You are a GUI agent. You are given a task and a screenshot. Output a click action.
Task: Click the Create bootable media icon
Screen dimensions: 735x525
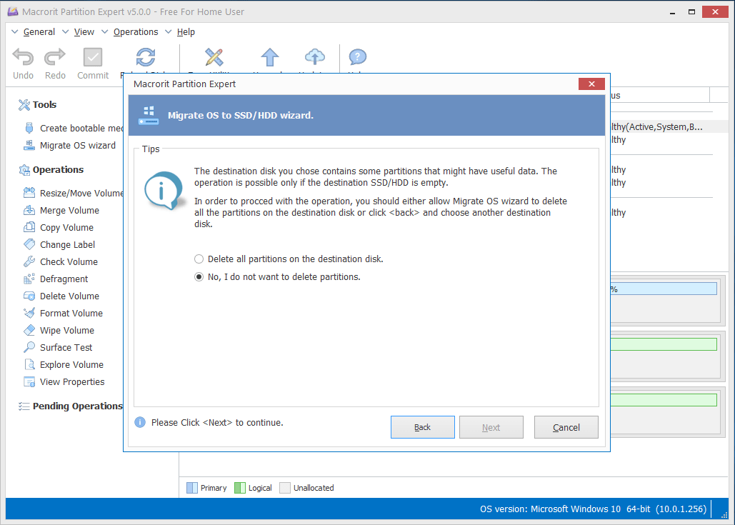click(29, 128)
